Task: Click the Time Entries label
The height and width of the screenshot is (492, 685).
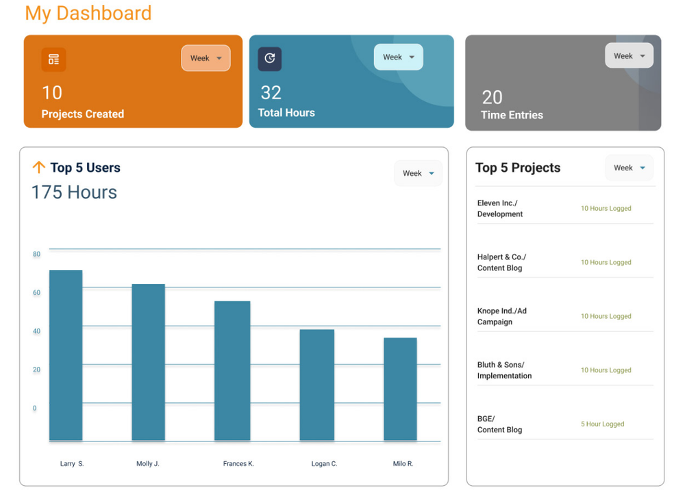Action: 512,115
